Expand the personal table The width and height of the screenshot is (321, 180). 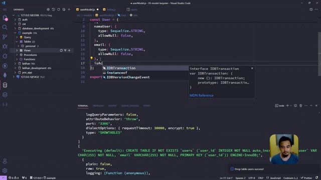(x=19, y=46)
